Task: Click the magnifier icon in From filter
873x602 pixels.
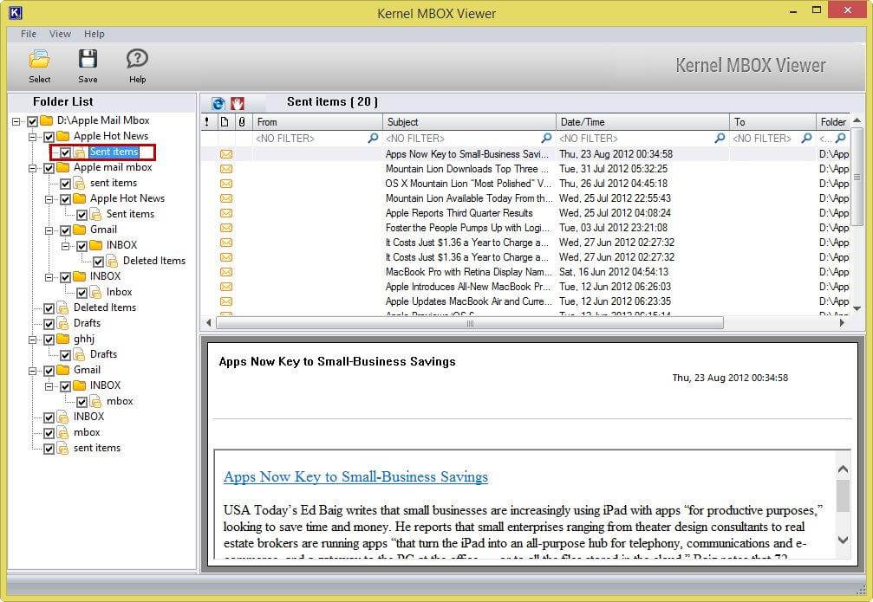Action: tap(373, 138)
